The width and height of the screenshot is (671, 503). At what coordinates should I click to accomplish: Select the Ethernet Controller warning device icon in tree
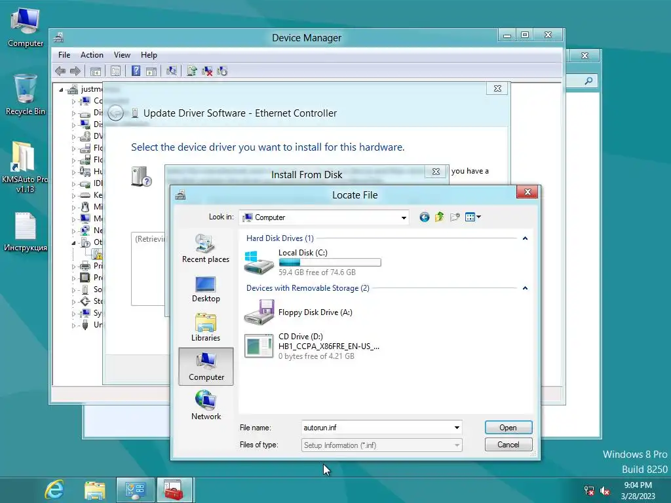coord(98,255)
